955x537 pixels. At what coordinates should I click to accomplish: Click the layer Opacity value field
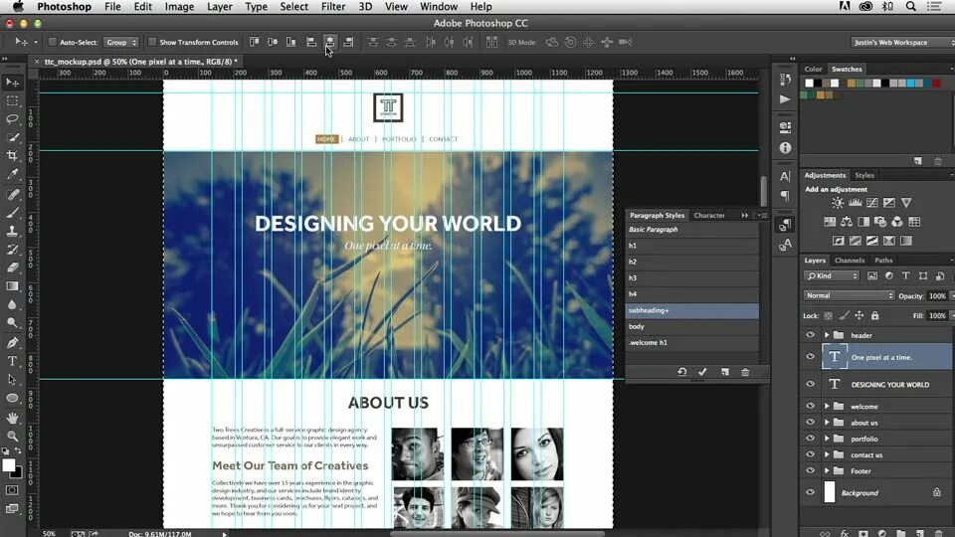pos(937,296)
